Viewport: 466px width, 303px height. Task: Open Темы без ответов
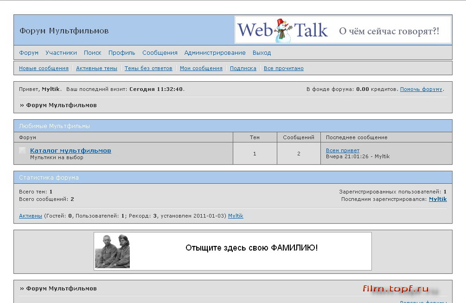click(148, 68)
